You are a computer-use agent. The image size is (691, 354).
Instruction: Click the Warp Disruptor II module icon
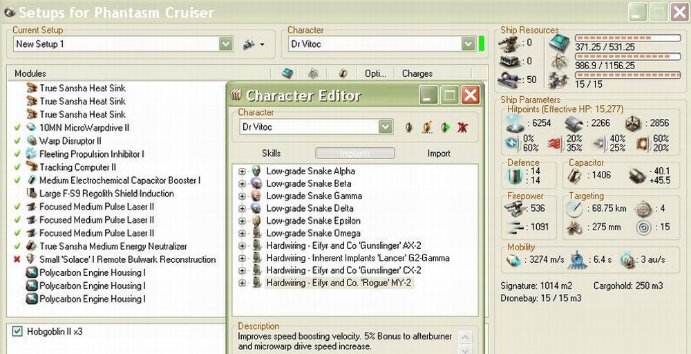tap(31, 140)
